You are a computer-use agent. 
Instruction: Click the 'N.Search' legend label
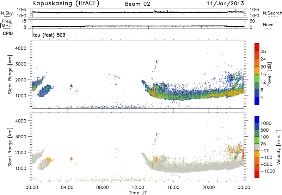point(272,13)
